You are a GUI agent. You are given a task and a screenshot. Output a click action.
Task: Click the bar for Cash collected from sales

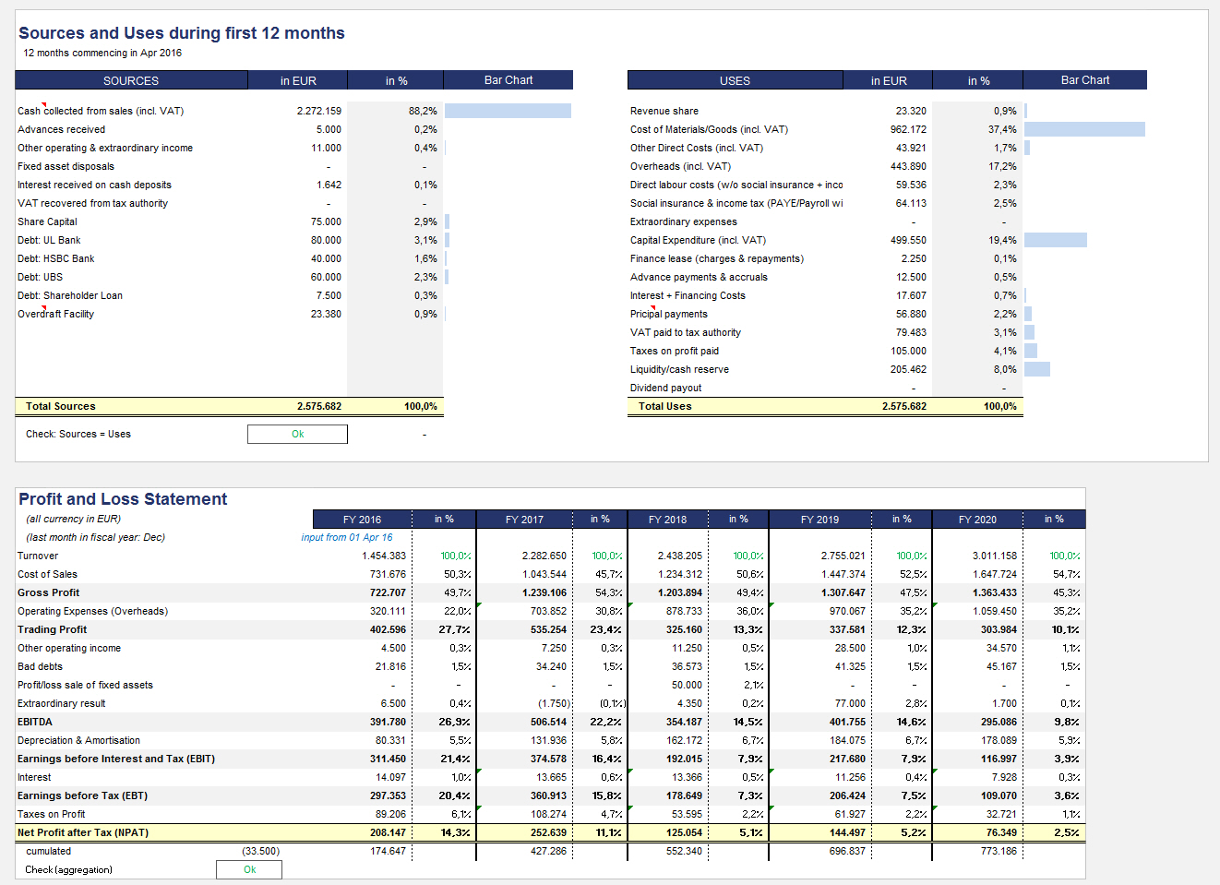[x=508, y=111]
